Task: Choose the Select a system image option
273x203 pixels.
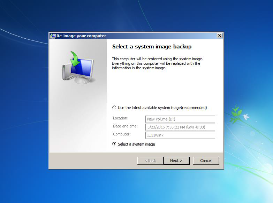Action: coord(114,144)
